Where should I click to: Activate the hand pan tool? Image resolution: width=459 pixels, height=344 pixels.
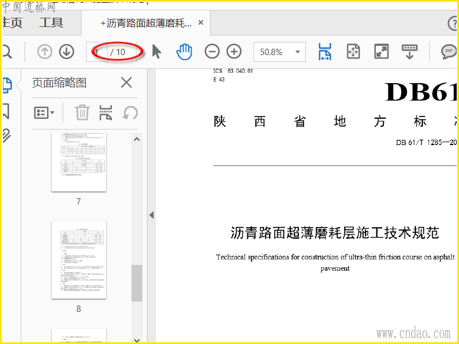pos(184,52)
